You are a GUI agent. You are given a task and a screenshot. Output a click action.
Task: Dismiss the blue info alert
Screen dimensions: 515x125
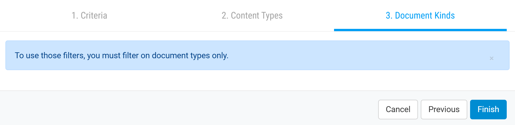491,59
